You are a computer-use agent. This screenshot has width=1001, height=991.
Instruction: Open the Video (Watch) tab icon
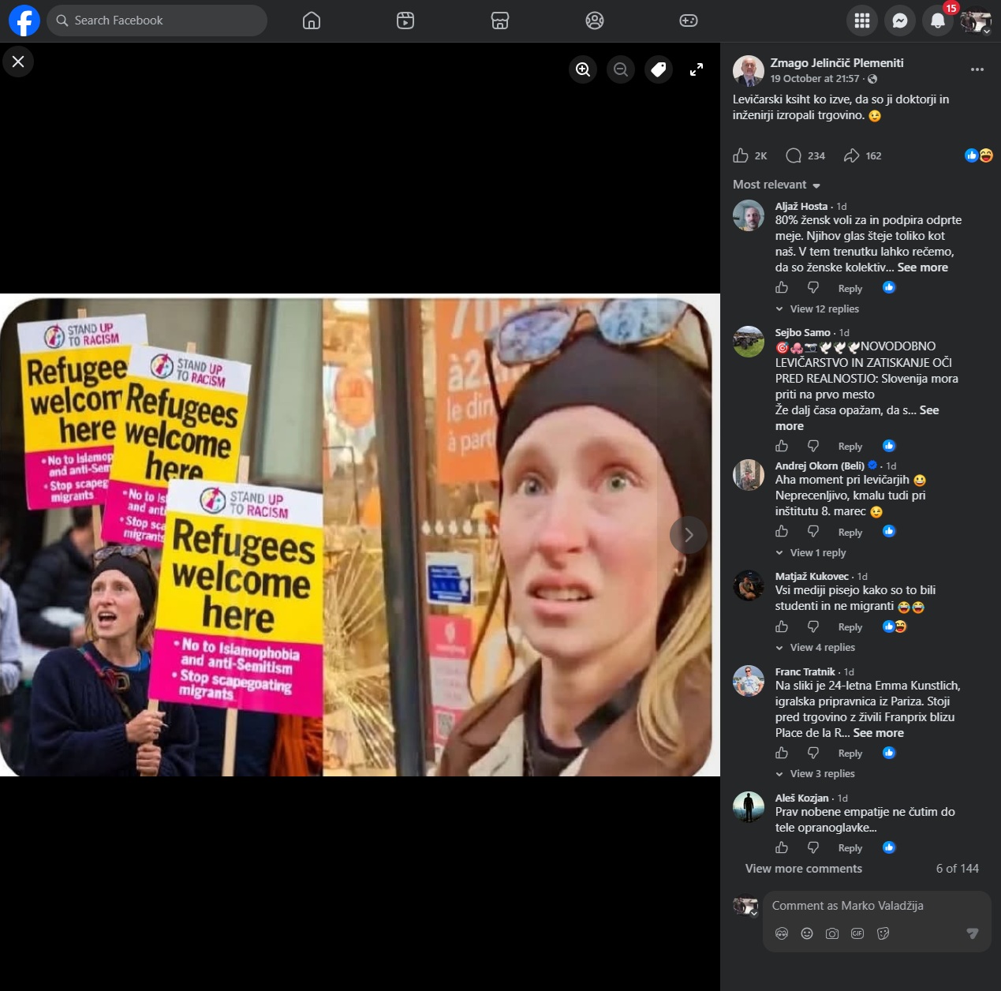[405, 21]
